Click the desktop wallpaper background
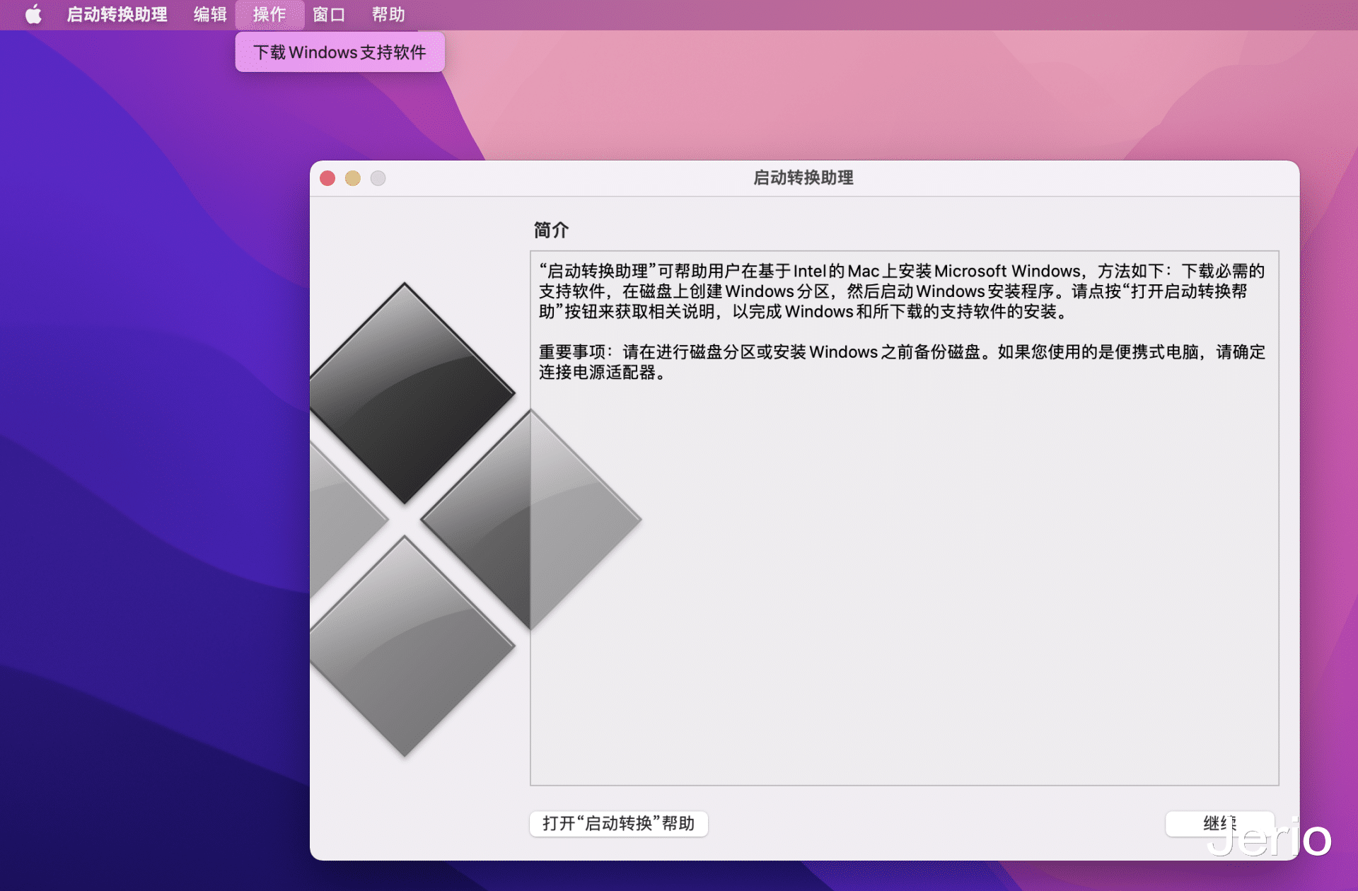Image resolution: width=1358 pixels, height=891 pixels. 141,424
